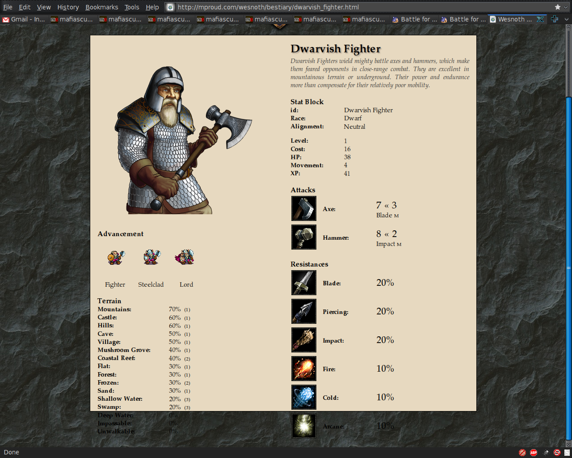Open a new tab with the plus icon
Image resolution: width=572 pixels, height=458 pixels.
click(x=555, y=19)
